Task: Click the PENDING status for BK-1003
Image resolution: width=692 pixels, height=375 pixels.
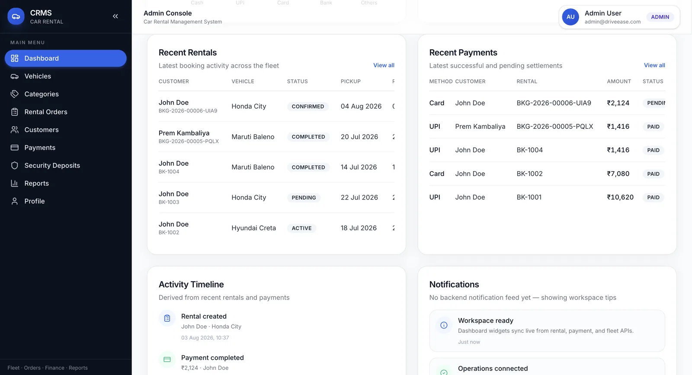Action: coord(304,197)
